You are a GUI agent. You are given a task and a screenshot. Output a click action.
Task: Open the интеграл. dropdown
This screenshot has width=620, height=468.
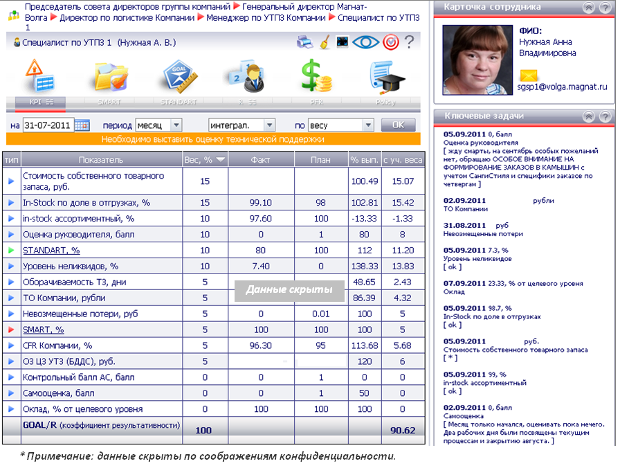tap(241, 125)
